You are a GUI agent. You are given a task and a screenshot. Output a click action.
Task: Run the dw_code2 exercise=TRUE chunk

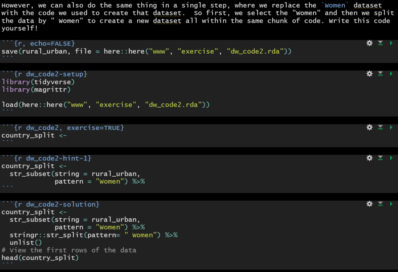tap(391, 127)
